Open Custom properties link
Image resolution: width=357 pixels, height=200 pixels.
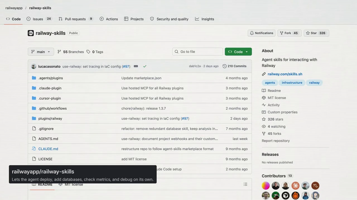point(280,112)
